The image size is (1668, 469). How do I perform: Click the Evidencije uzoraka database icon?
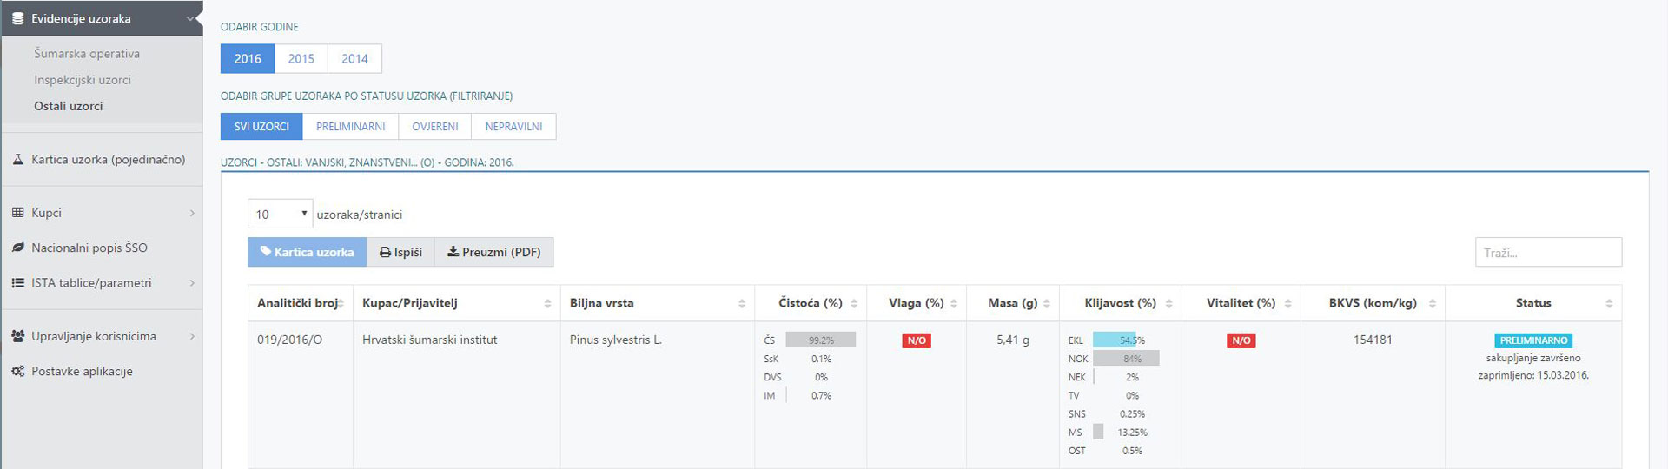tap(17, 18)
